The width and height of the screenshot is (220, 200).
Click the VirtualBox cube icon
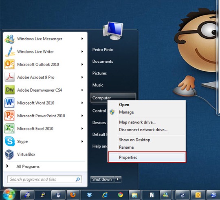[x=9, y=154]
